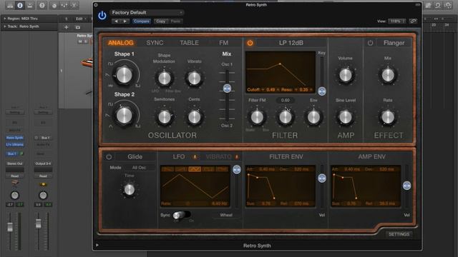This screenshot has width=458, height=257.
Task: Load the next preset with right arrow
Action: [x=125, y=21]
